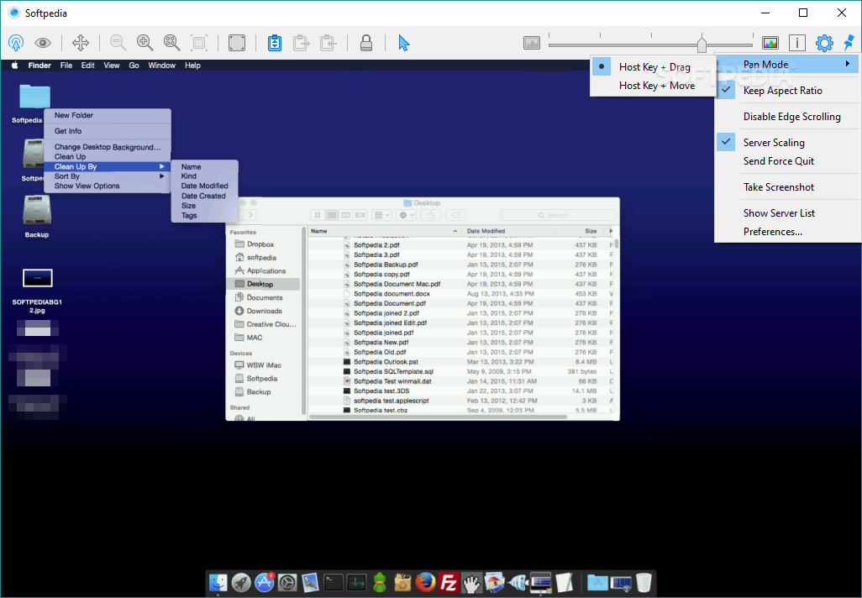Choose New Folder in context menu
This screenshot has width=862, height=598.
click(x=108, y=115)
